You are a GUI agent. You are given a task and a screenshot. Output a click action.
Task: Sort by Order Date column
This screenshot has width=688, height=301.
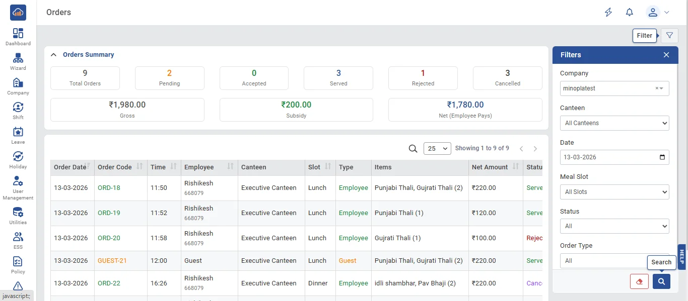point(73,167)
